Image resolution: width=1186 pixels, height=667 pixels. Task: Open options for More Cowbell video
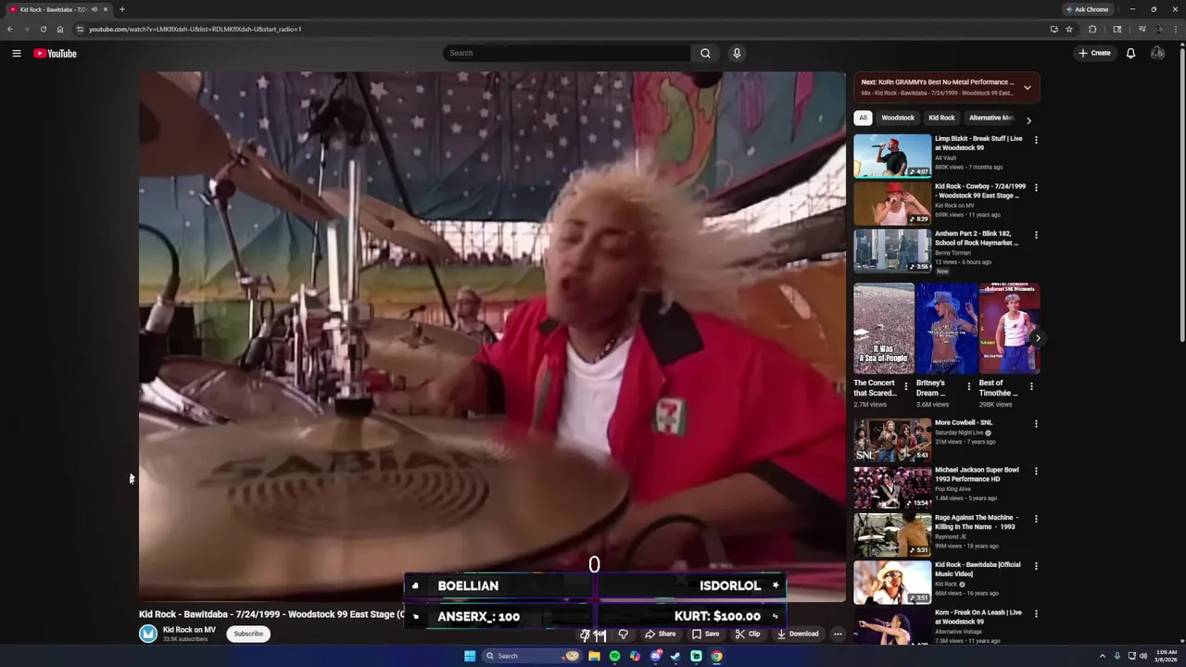(1036, 424)
